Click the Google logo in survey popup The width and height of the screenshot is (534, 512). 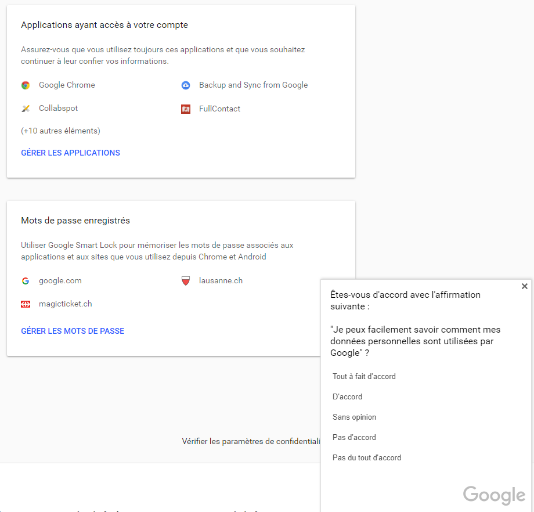tap(494, 495)
